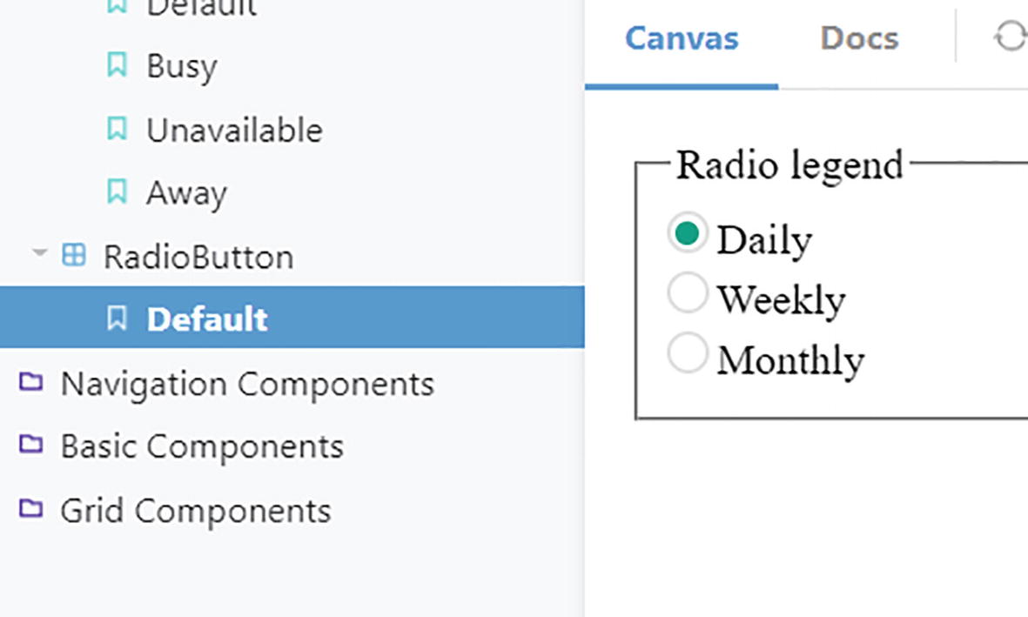Select the Monthly radio button
The width and height of the screenshot is (1028, 617).
(687, 354)
